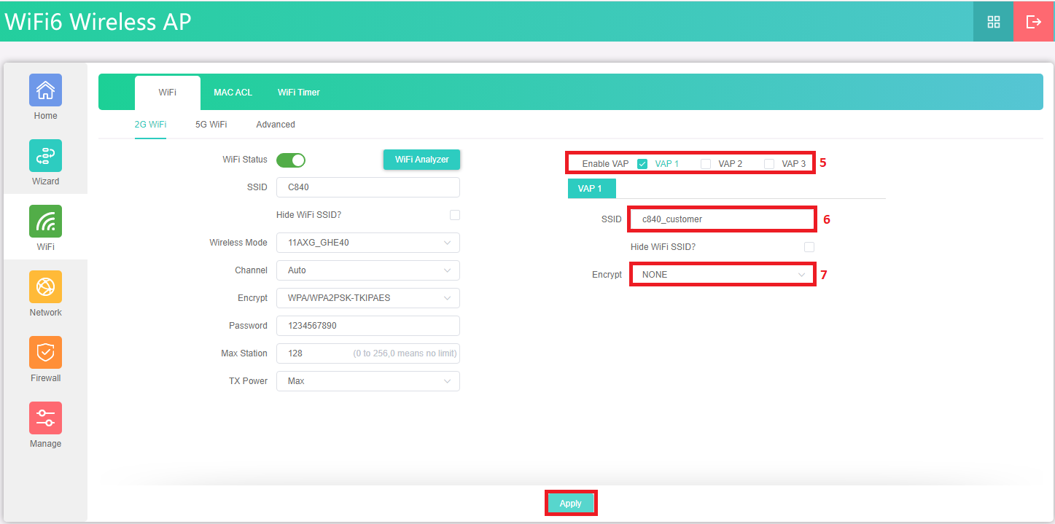The width and height of the screenshot is (1055, 524).
Task: Click the grid menu icon in header
Action: [x=993, y=22]
